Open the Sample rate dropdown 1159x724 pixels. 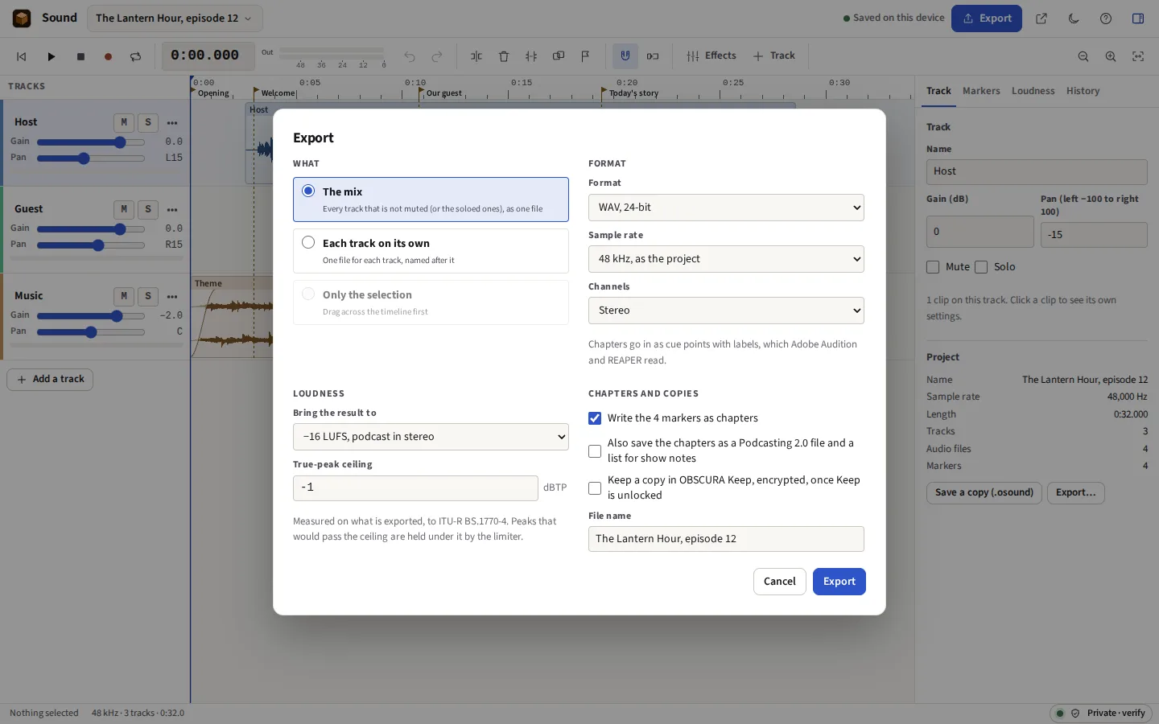click(x=726, y=259)
